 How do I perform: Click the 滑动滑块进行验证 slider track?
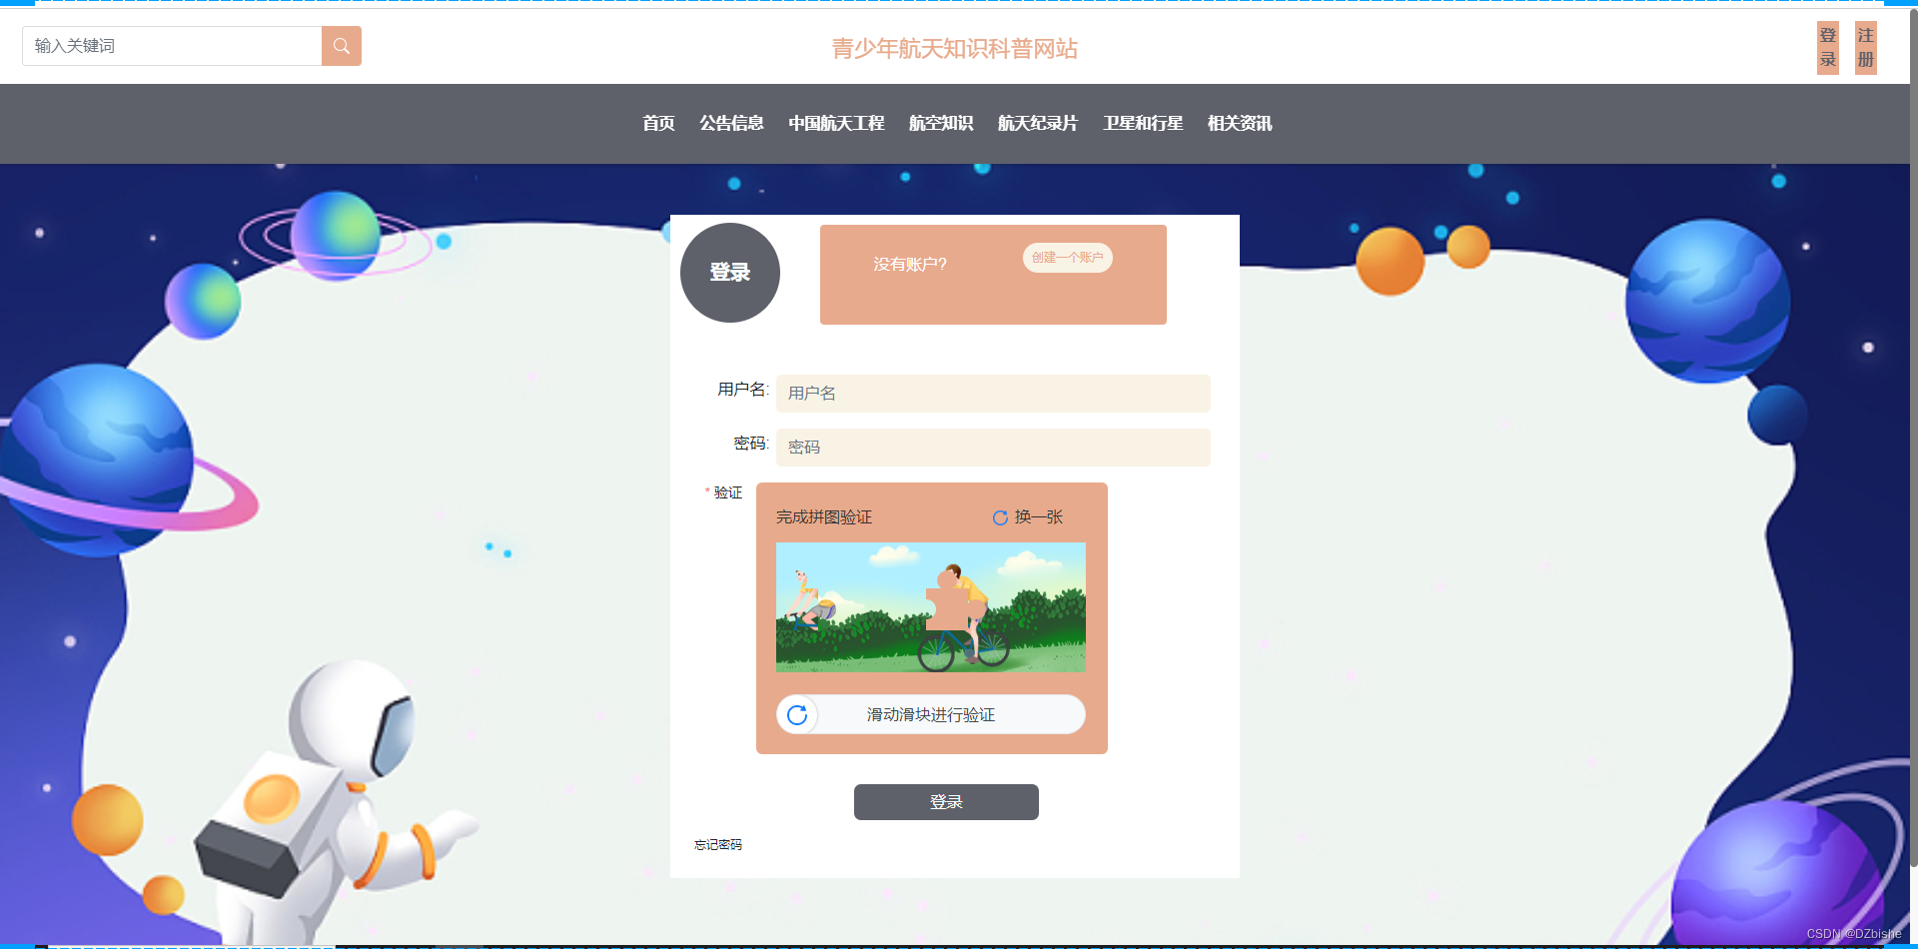[931, 714]
